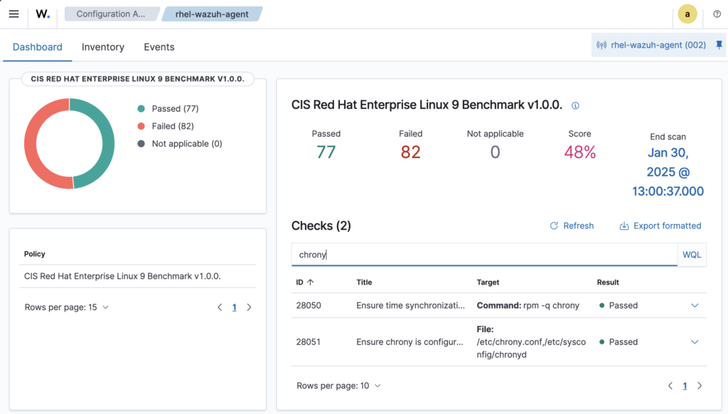Select CIS Red Hat Enterprise Linux 9 policy row
The width and height of the screenshot is (728, 414).
(138, 276)
